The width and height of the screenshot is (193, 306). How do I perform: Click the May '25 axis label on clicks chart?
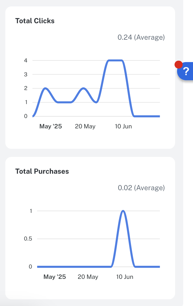coord(51,126)
